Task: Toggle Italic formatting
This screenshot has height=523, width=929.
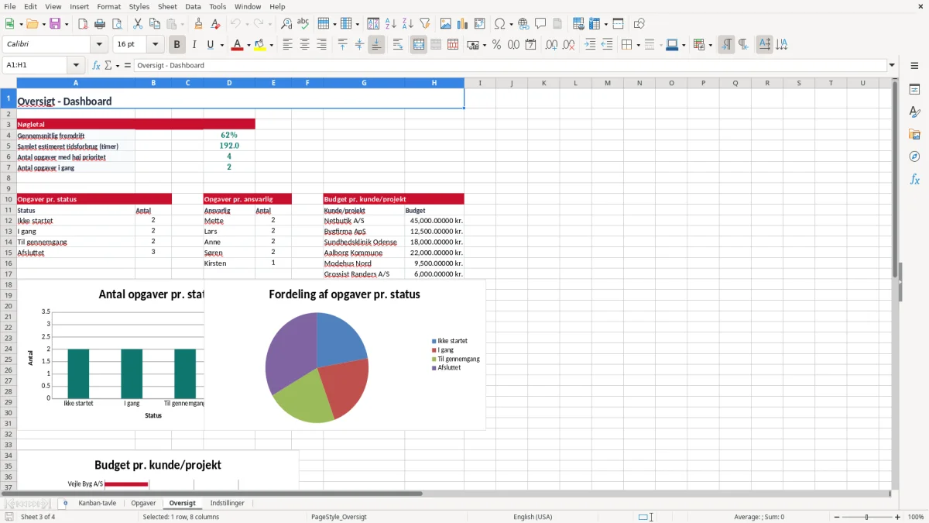Action: [194, 45]
